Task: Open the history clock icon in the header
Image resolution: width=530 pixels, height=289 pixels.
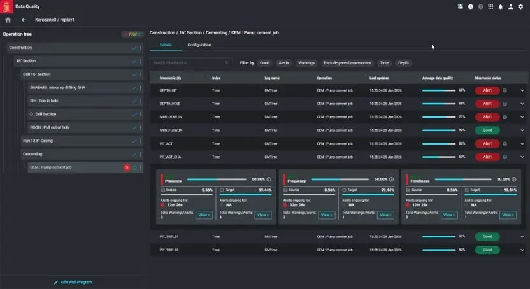Action: [471, 6]
